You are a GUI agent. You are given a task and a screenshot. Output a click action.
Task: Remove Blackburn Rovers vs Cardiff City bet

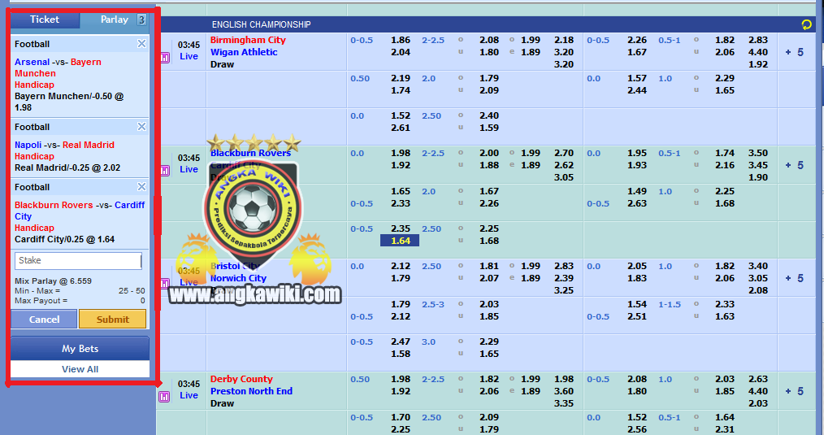click(x=141, y=187)
